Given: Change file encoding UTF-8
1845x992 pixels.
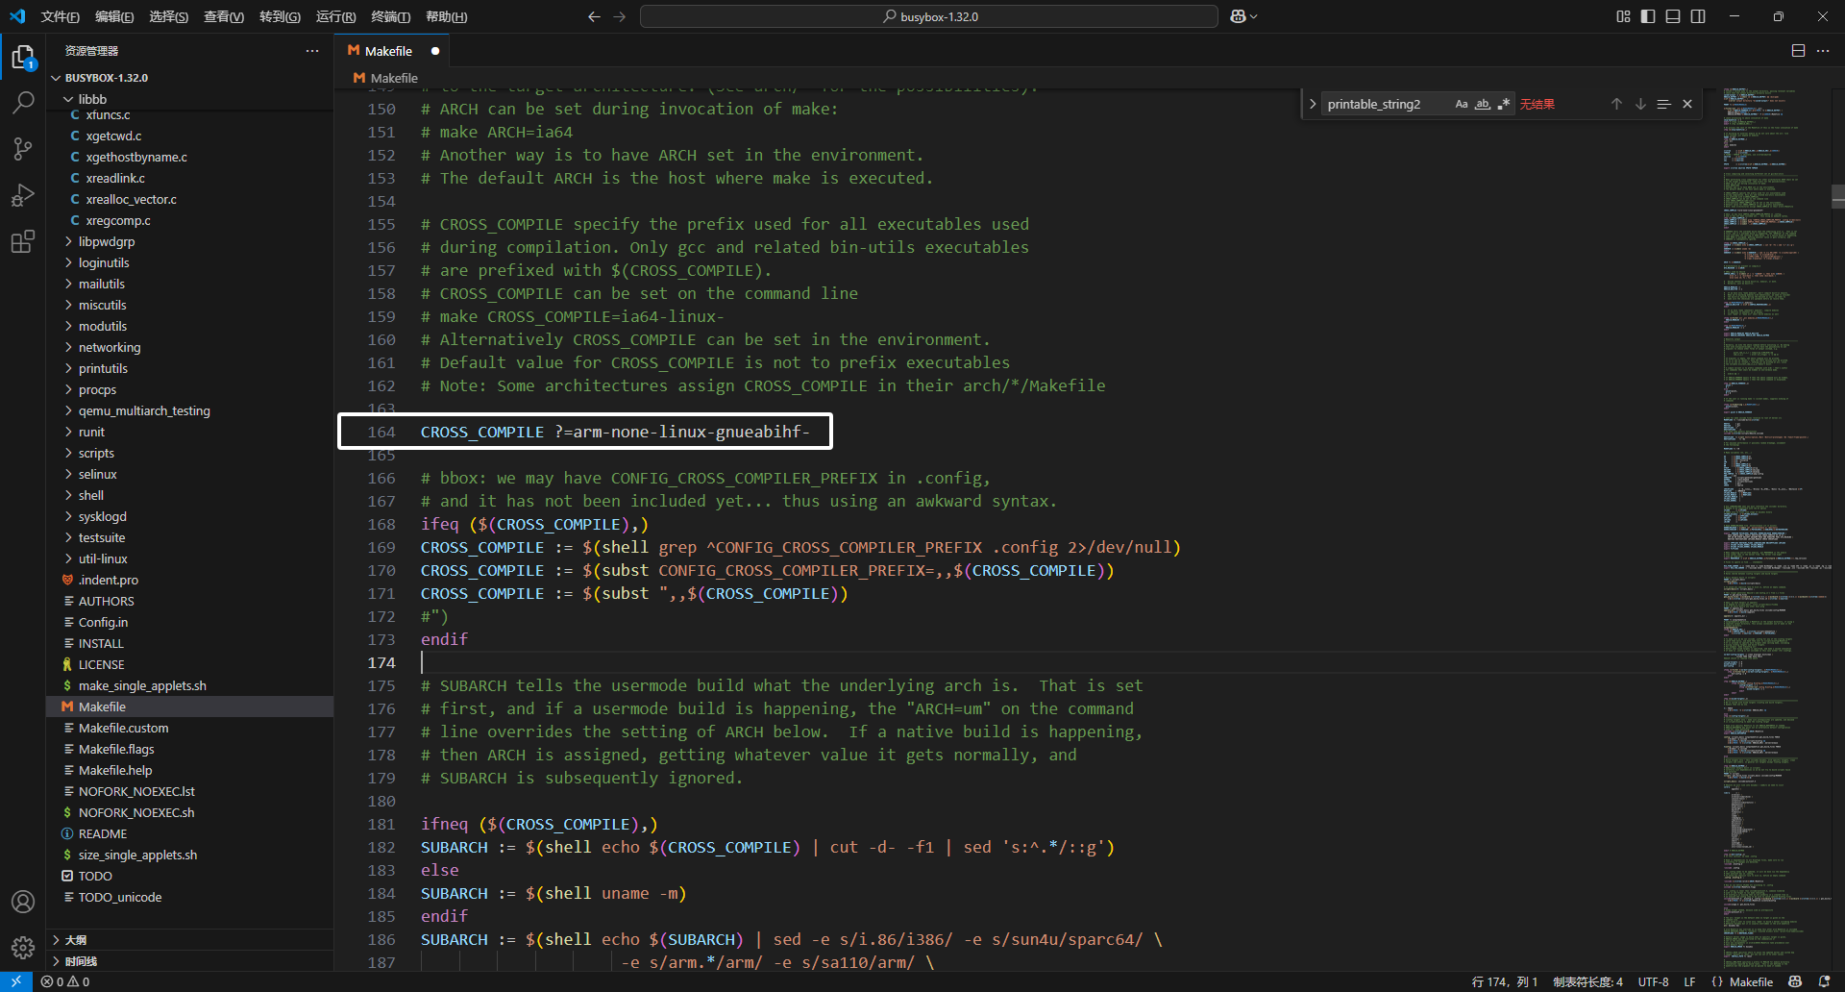Looking at the screenshot, I should coord(1653,981).
